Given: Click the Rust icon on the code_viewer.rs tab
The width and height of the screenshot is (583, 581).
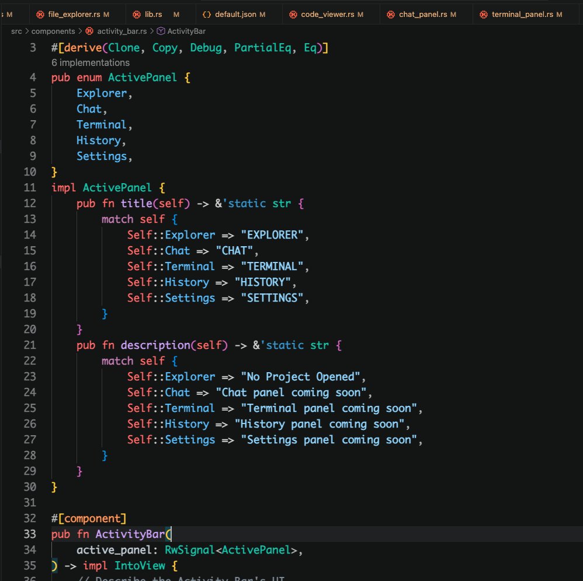Looking at the screenshot, I should pyautogui.click(x=293, y=15).
